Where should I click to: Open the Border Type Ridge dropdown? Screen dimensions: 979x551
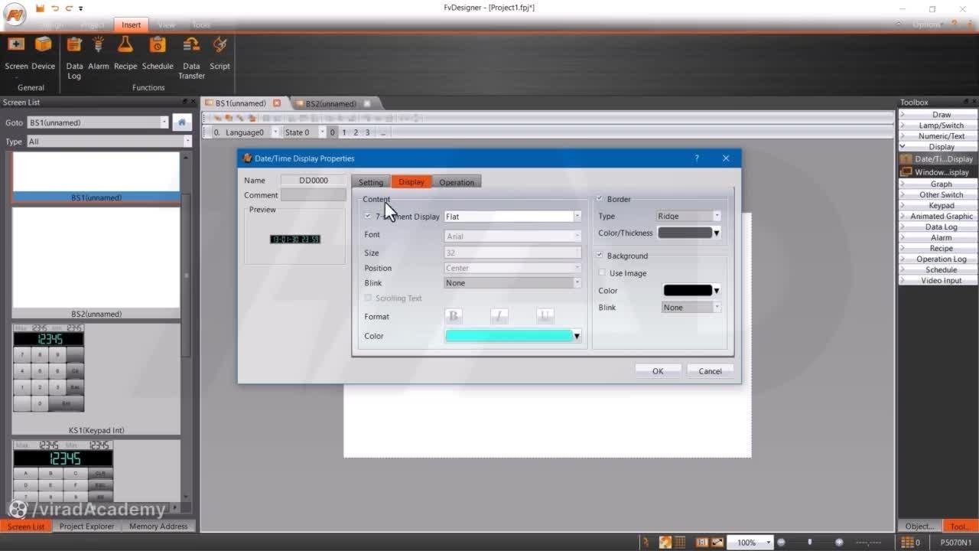click(689, 217)
